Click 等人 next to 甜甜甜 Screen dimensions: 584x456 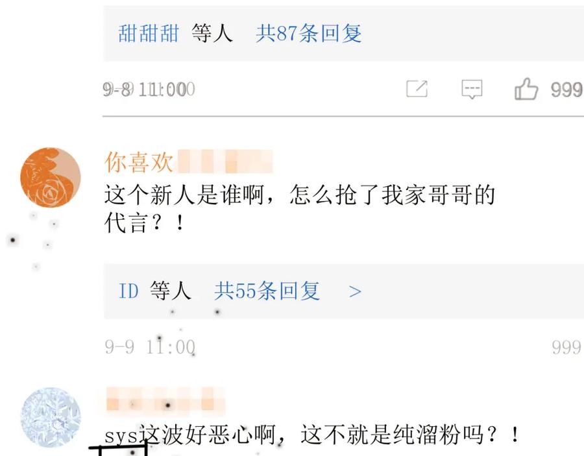(x=212, y=33)
